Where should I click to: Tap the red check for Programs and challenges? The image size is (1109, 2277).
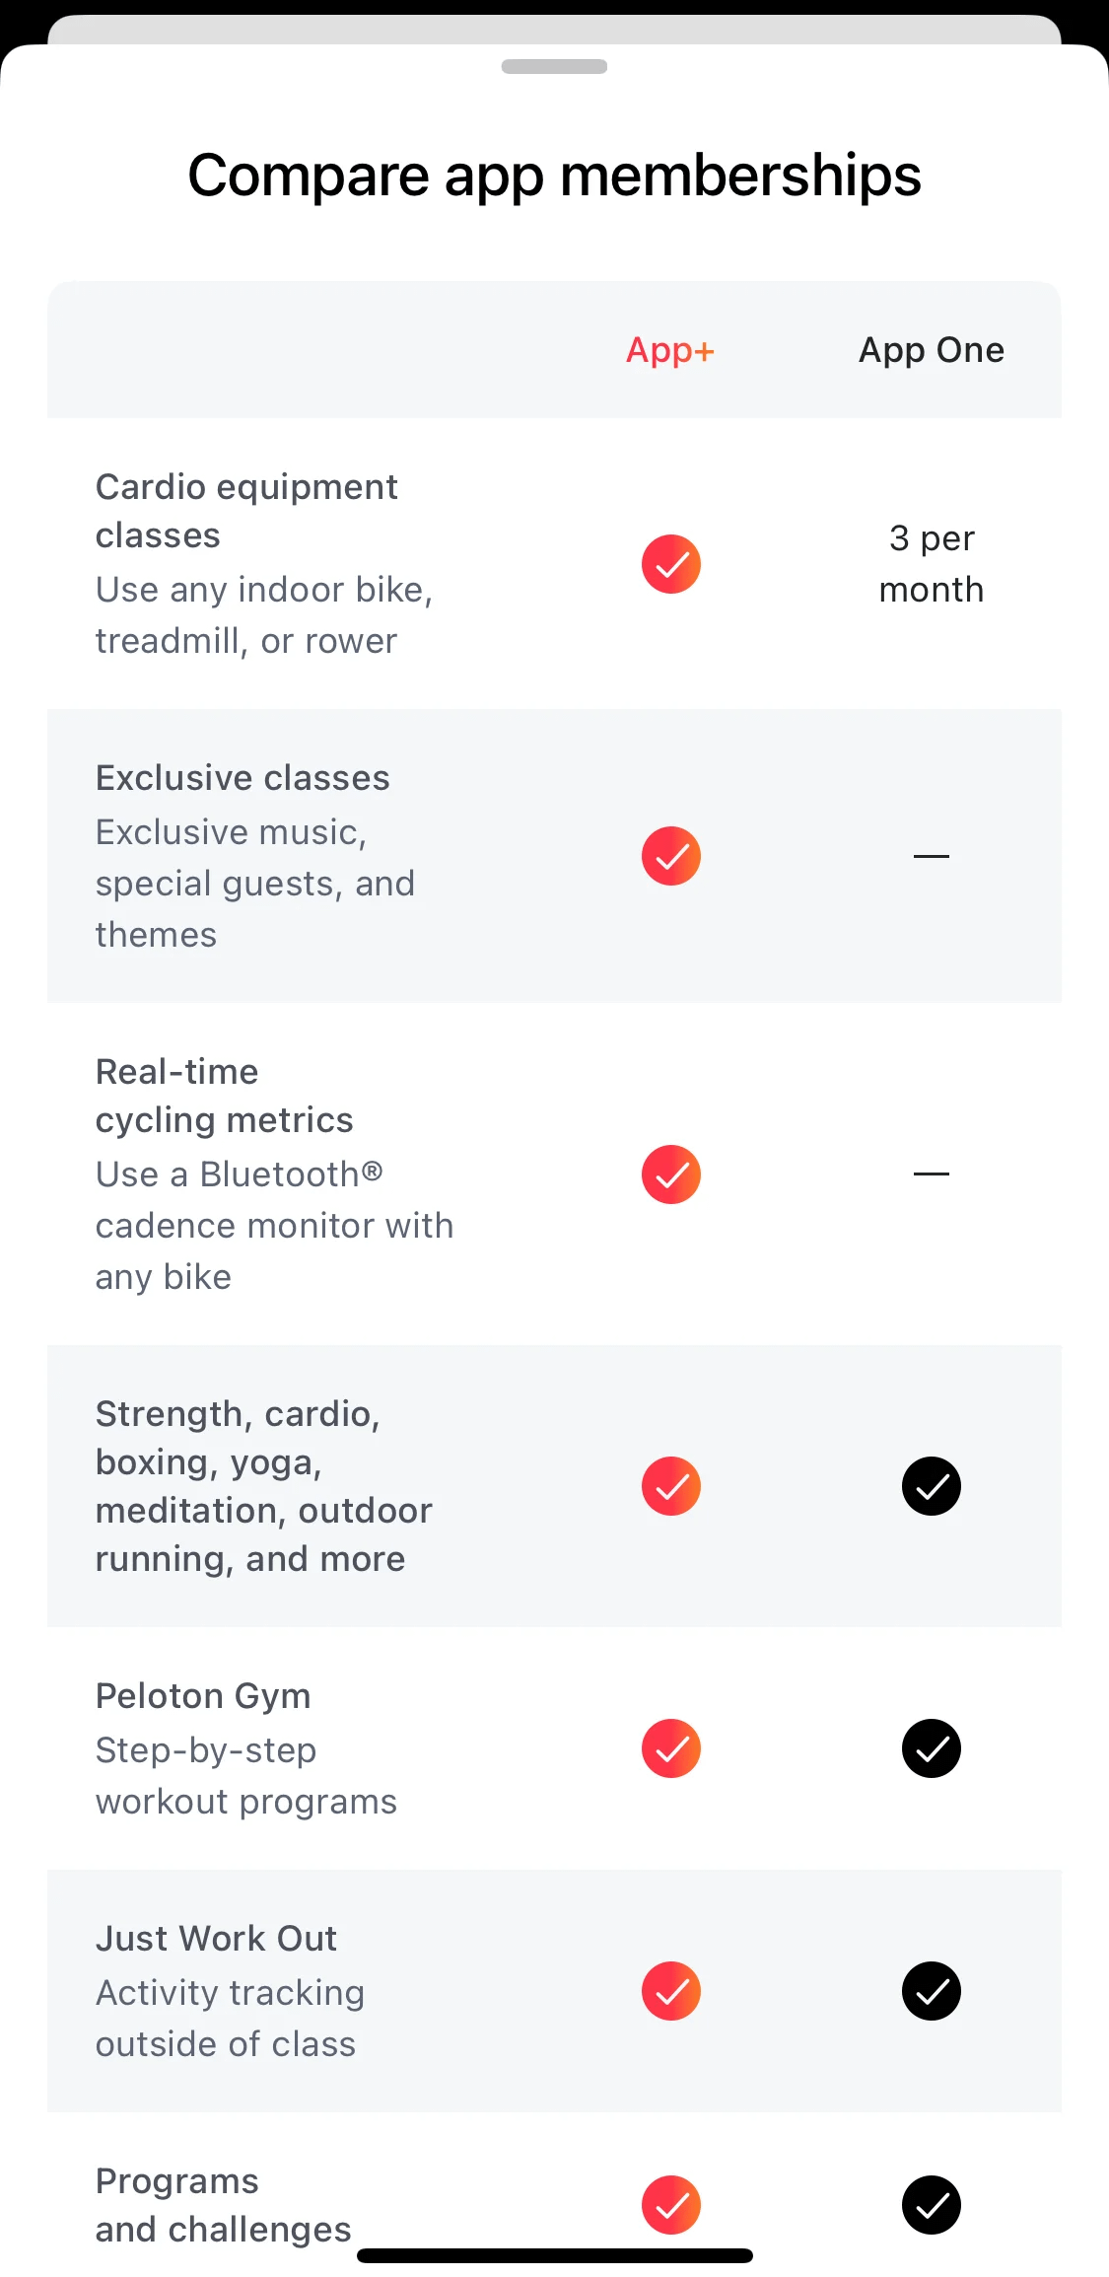[671, 2205]
